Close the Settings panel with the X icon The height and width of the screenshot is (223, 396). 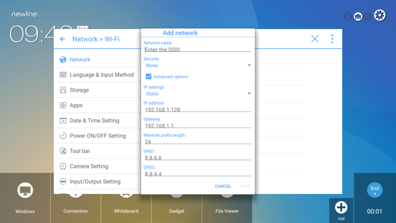point(315,39)
